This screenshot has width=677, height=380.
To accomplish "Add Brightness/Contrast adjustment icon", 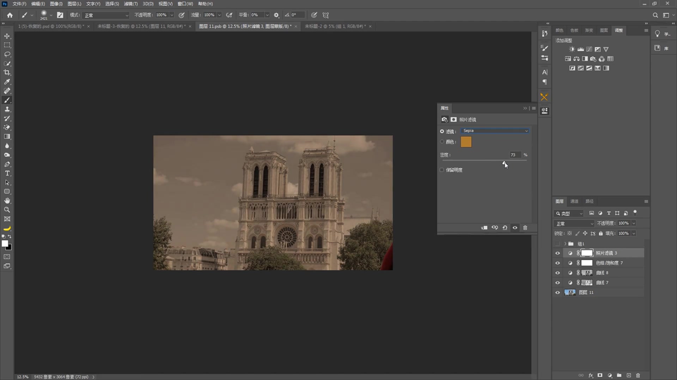I will coord(572,49).
